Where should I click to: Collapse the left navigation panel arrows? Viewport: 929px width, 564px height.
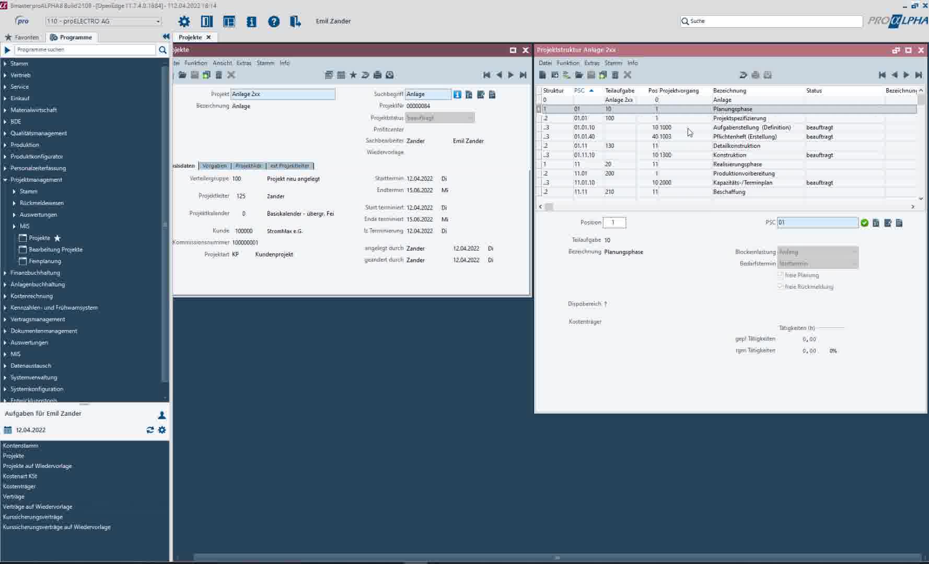coord(166,37)
